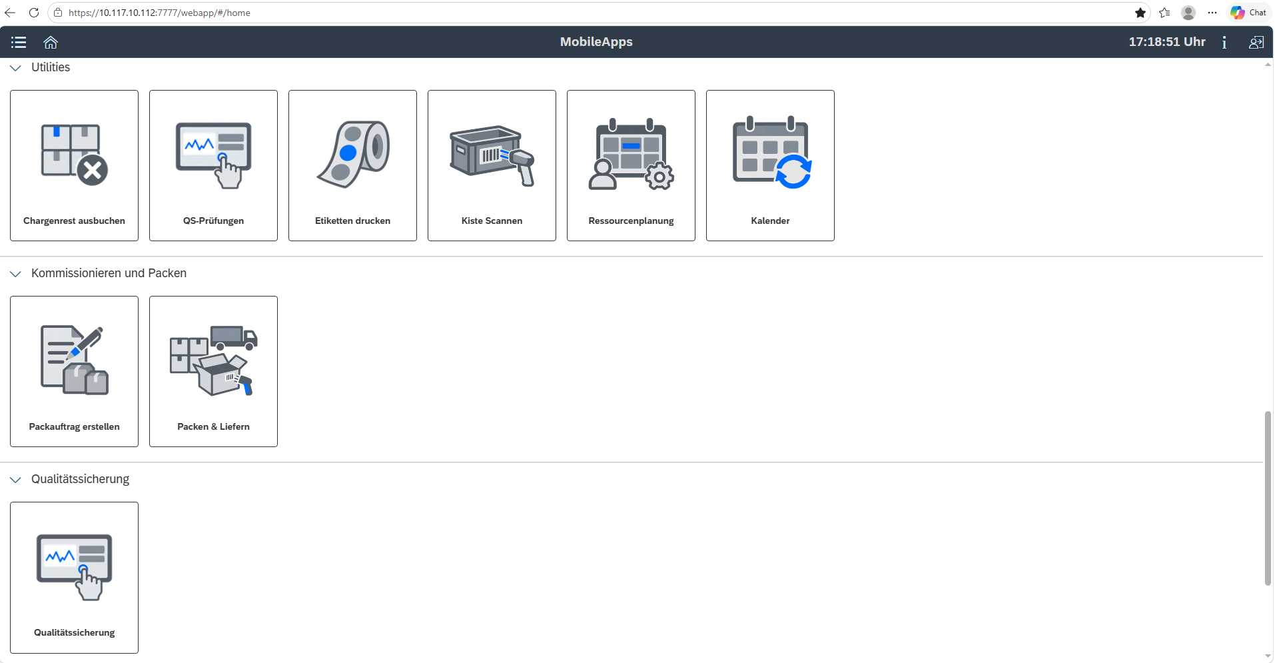The width and height of the screenshot is (1275, 663).
Task: Open Kalender tile
Action: (771, 165)
